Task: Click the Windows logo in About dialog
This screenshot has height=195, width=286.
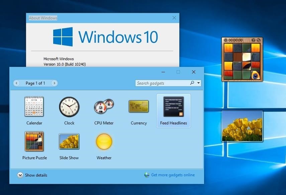Action: click(63, 37)
